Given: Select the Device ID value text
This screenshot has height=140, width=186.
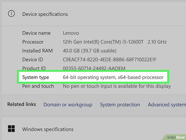Looking at the screenshot, I should click(x=109, y=59).
